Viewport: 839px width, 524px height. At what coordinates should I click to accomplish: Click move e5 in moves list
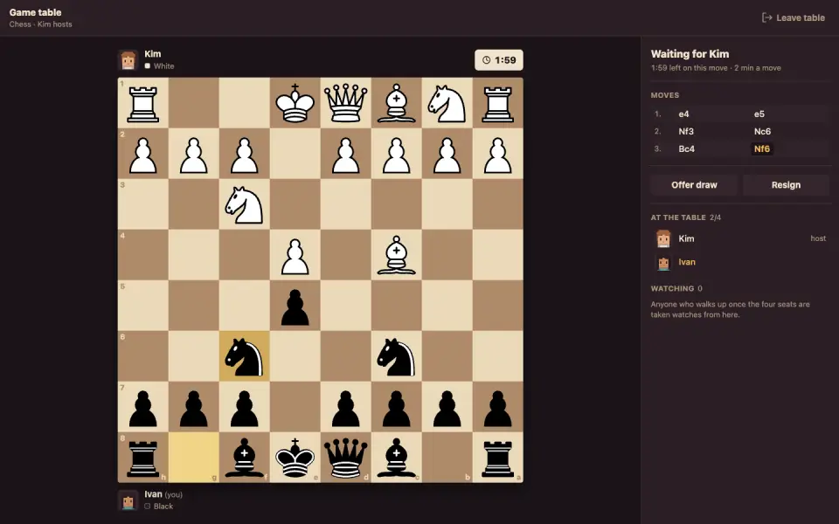click(759, 114)
